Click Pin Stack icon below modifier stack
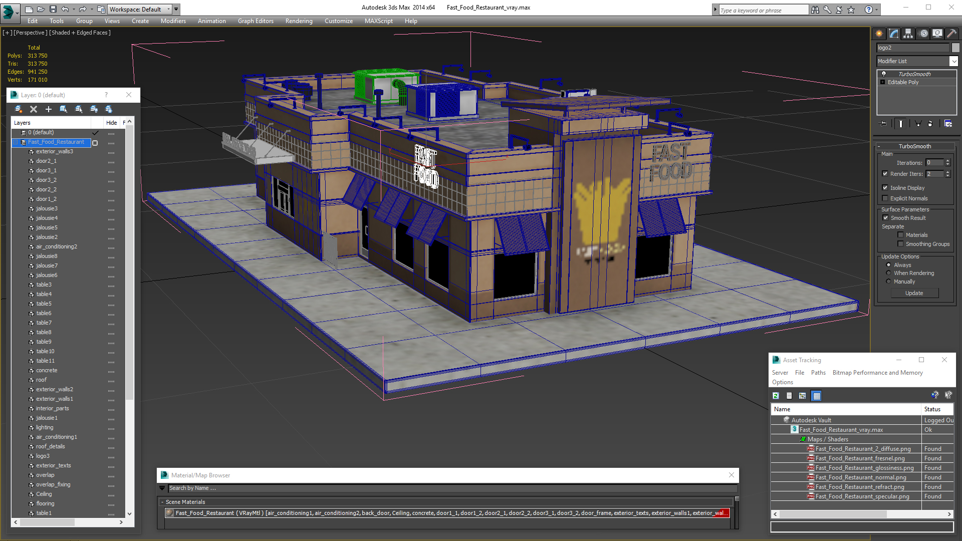 coord(883,123)
